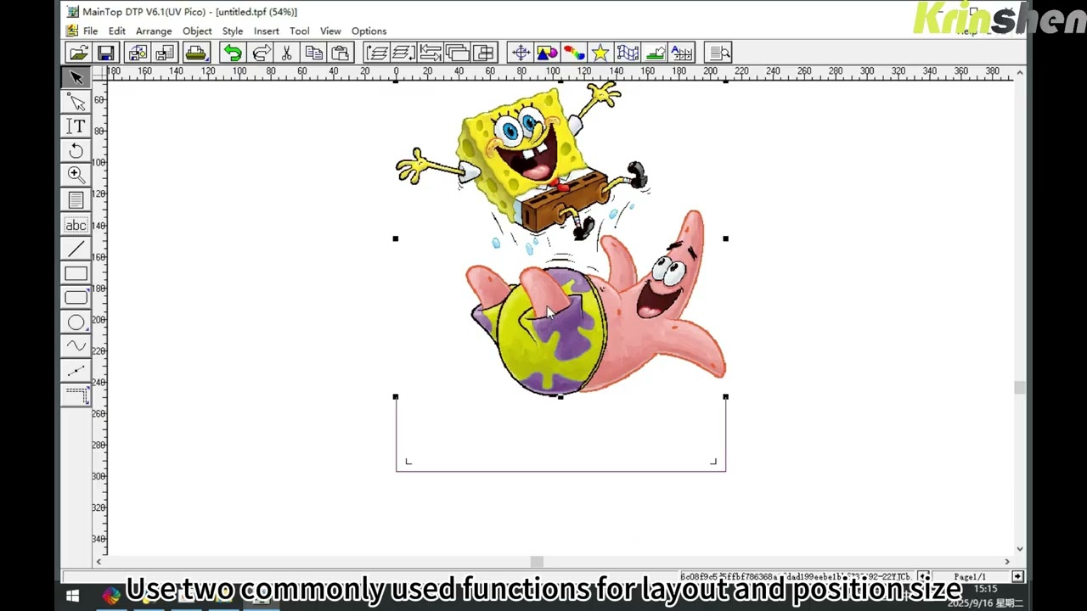This screenshot has width=1087, height=611.
Task: Click the send-to-back layer icon
Action: 403,53
